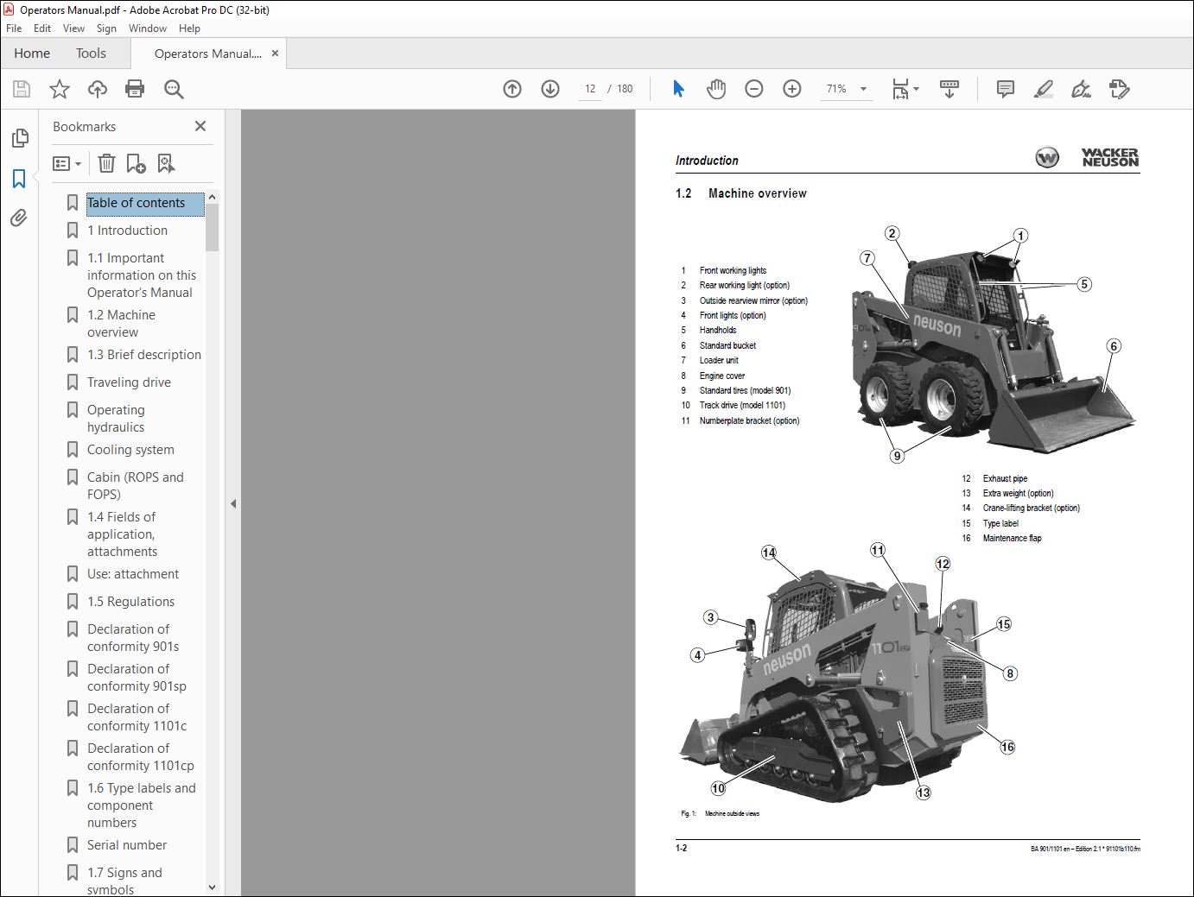Add a new bookmark

[x=136, y=163]
